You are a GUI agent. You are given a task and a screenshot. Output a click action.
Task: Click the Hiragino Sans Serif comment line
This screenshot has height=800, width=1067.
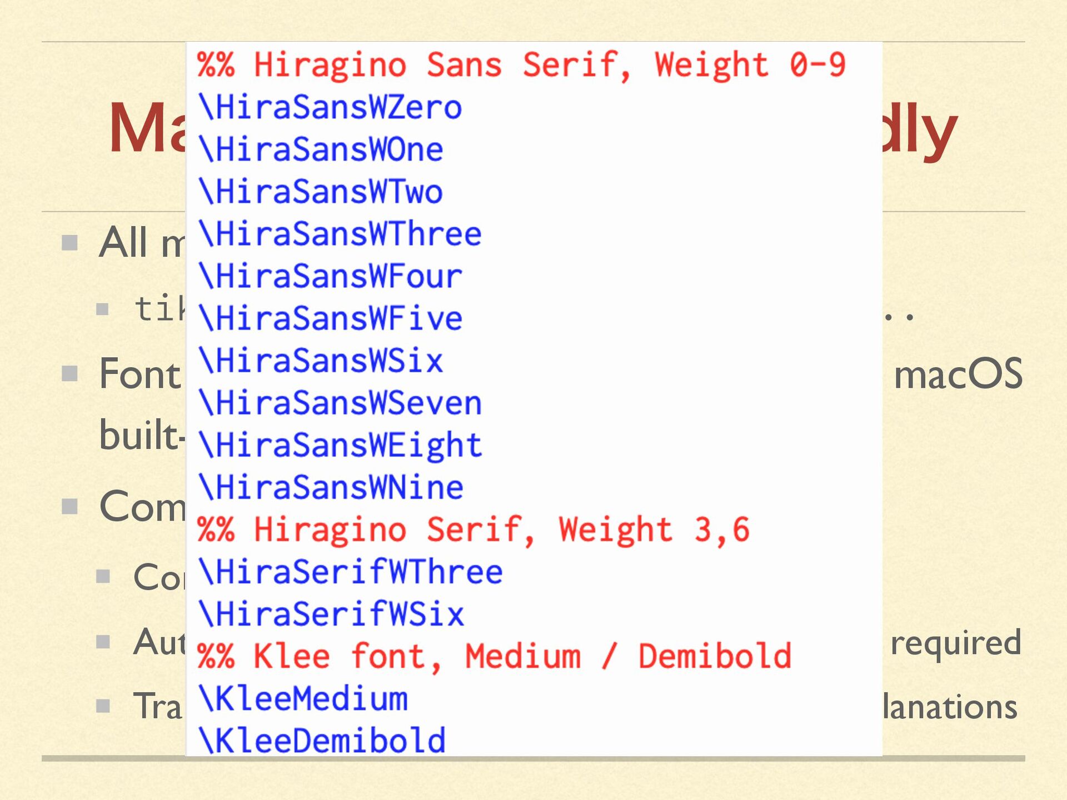click(x=521, y=65)
